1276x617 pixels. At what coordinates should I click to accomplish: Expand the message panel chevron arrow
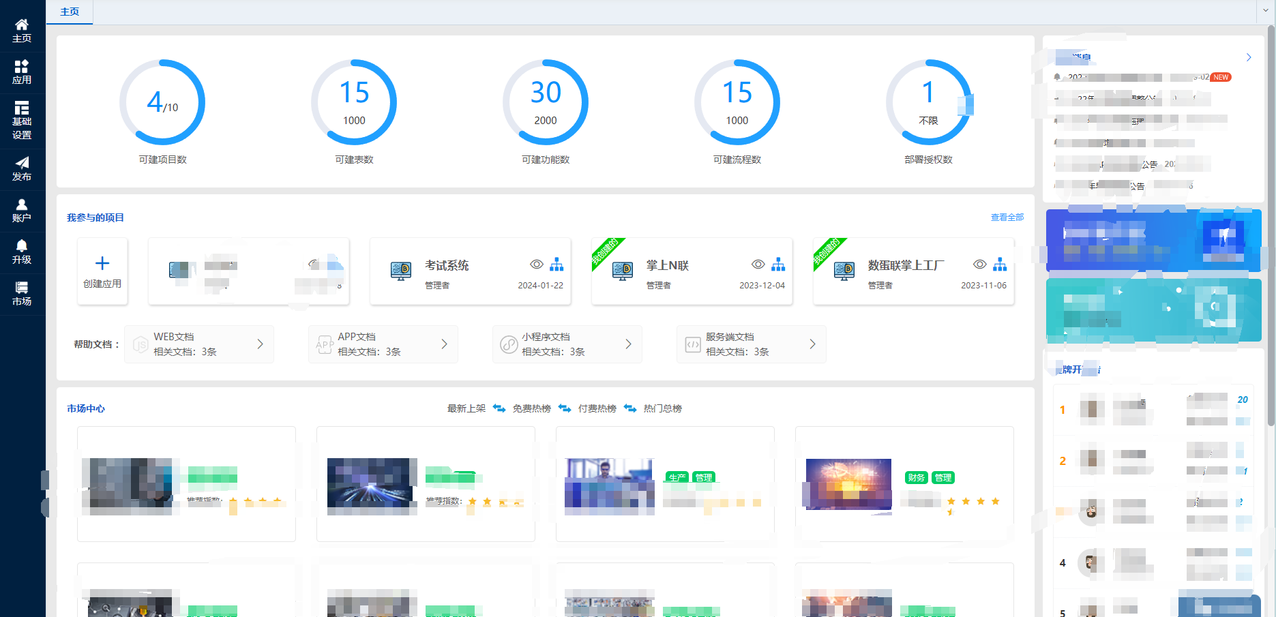pos(1249,57)
